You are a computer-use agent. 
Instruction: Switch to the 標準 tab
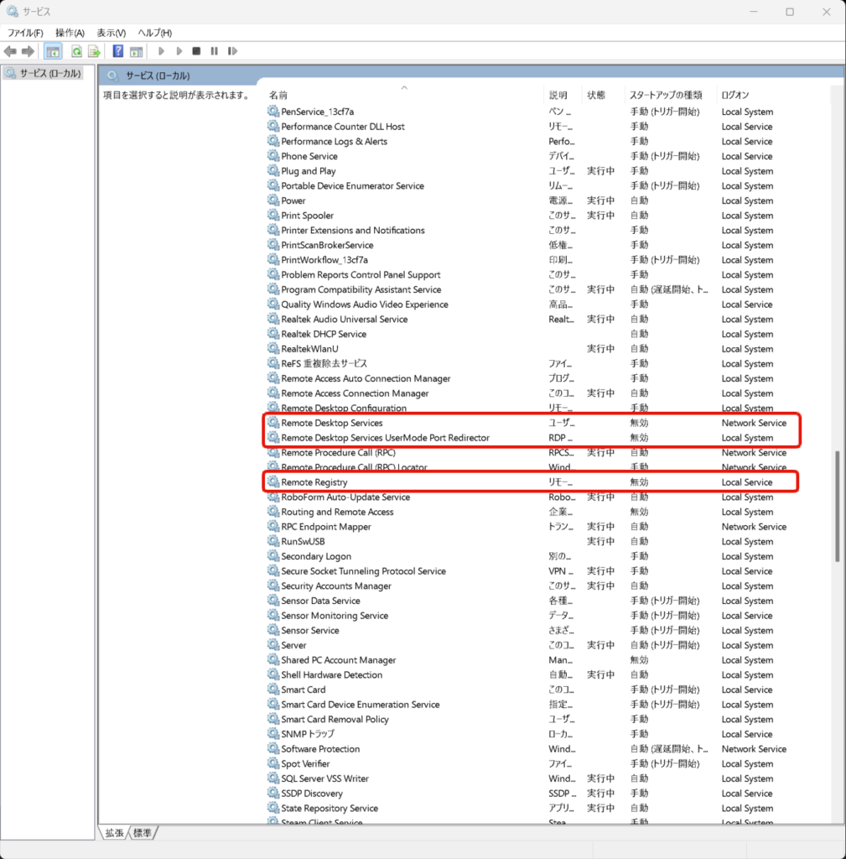click(143, 833)
